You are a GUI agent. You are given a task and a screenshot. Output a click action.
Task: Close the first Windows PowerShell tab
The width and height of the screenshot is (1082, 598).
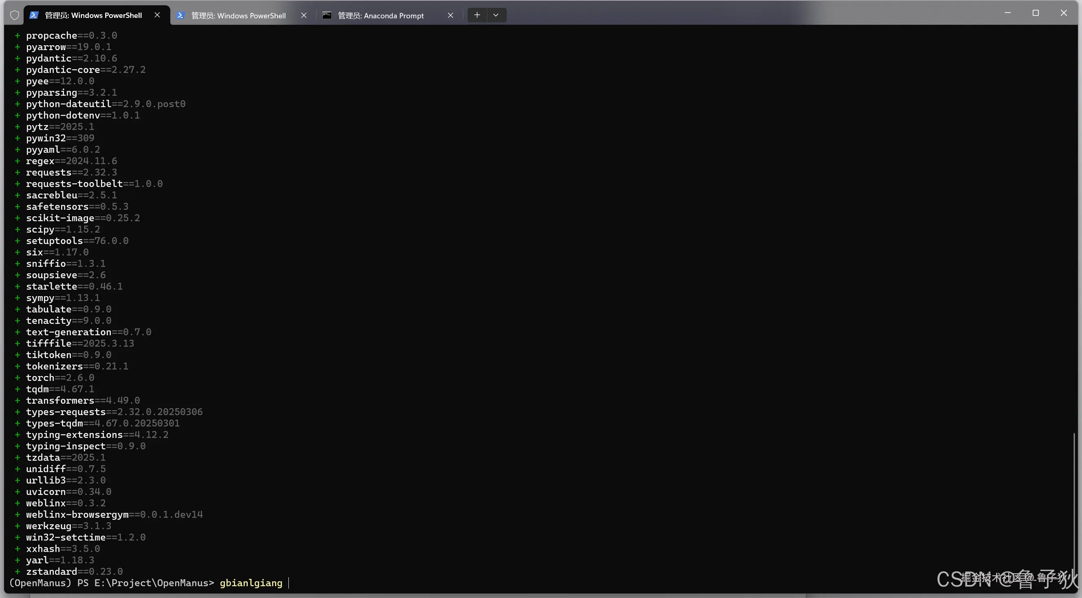pyautogui.click(x=157, y=15)
